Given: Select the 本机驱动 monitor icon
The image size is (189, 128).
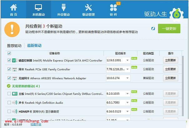Looking at the screenshot, I should point(38,7).
